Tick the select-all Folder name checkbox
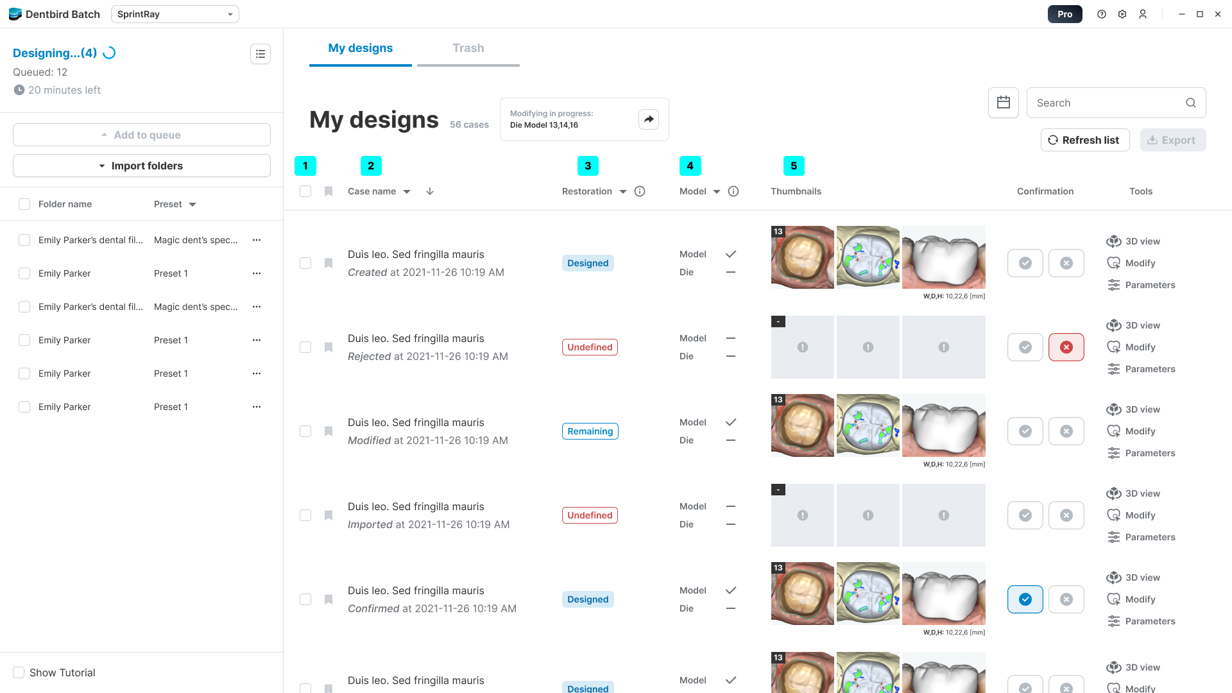 tap(24, 204)
